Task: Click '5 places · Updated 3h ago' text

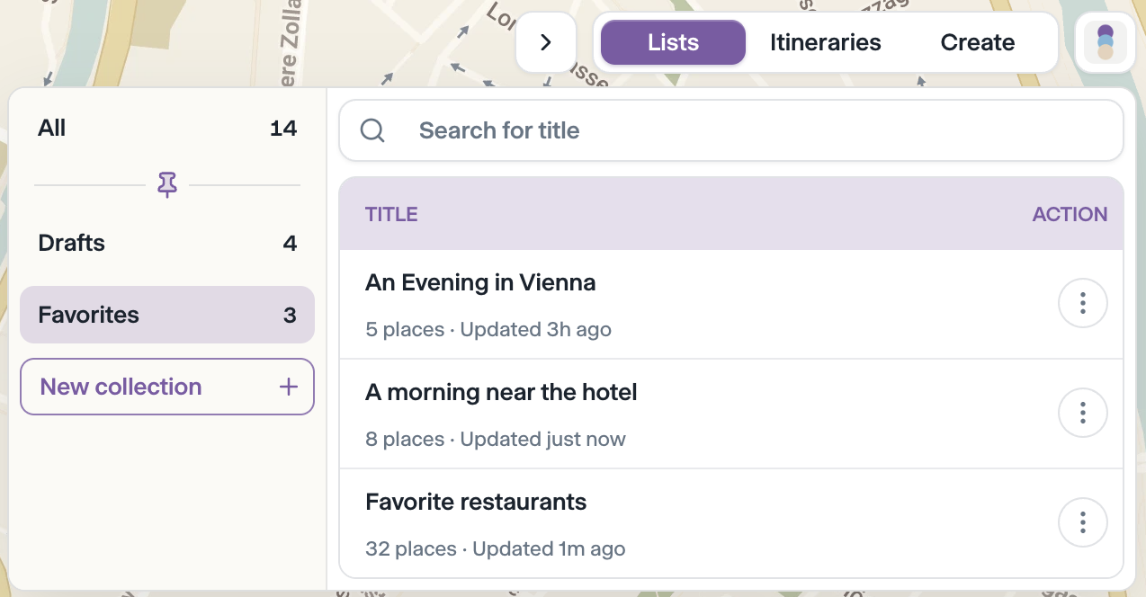Action: 488,330
